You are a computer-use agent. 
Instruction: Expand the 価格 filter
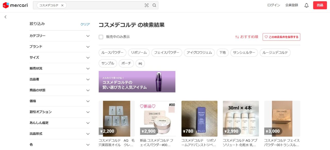60,101
